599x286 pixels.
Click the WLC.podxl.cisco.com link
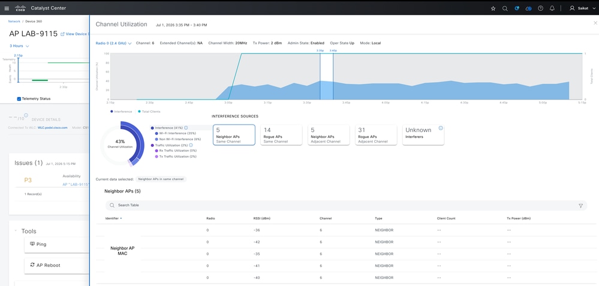click(x=53, y=128)
